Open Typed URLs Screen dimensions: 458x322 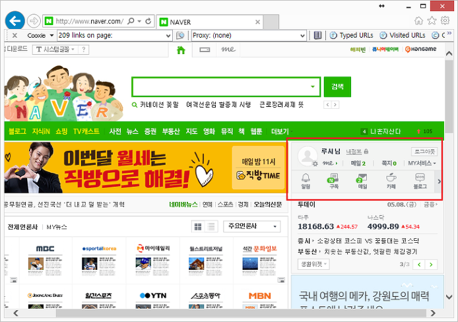pos(351,36)
